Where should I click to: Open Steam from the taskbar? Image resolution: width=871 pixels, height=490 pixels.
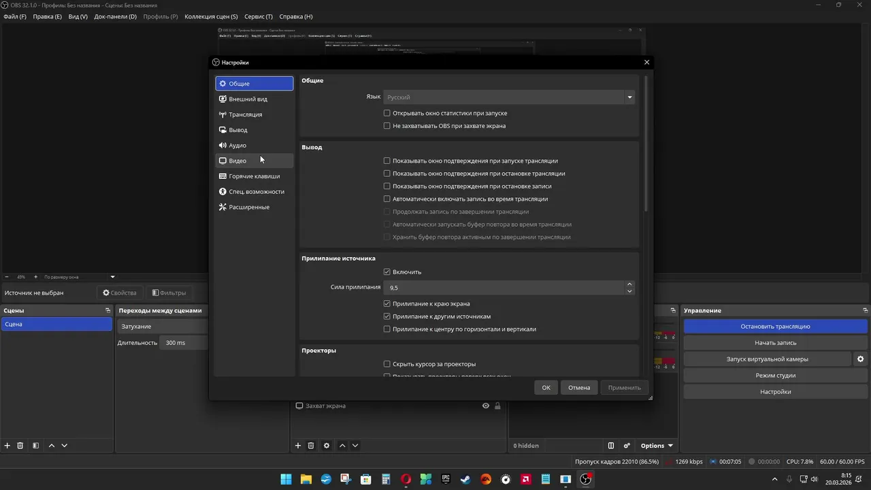[x=465, y=479]
